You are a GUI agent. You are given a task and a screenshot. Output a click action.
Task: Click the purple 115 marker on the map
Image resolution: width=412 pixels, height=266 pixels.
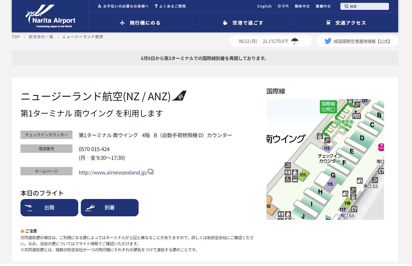[330, 184]
